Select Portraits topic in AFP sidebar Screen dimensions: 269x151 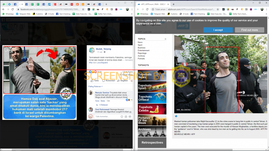pyautogui.click(x=141, y=59)
